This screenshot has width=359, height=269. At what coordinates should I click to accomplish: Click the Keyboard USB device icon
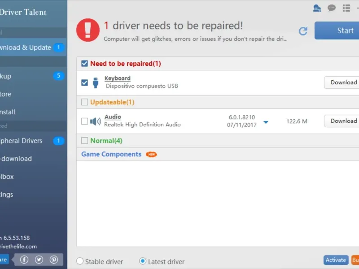tap(96, 82)
